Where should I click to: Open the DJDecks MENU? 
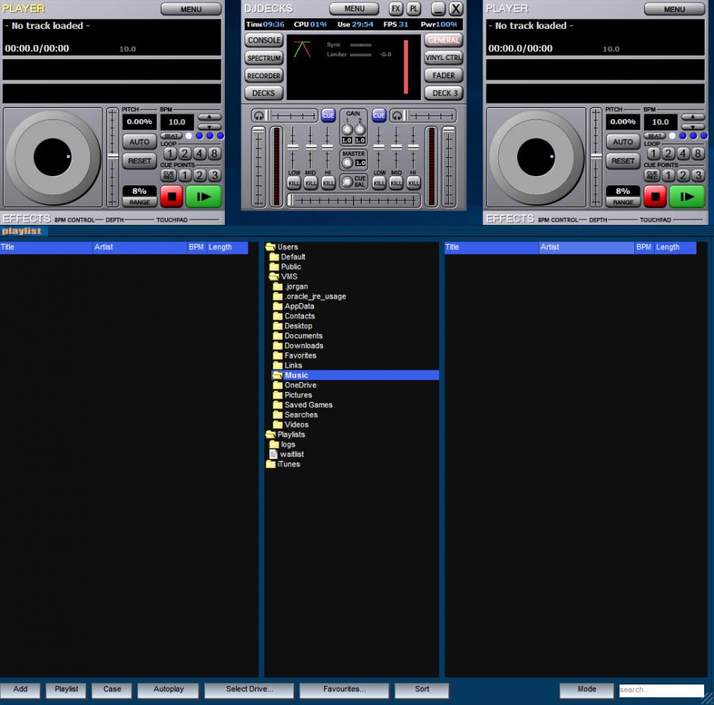tap(354, 8)
